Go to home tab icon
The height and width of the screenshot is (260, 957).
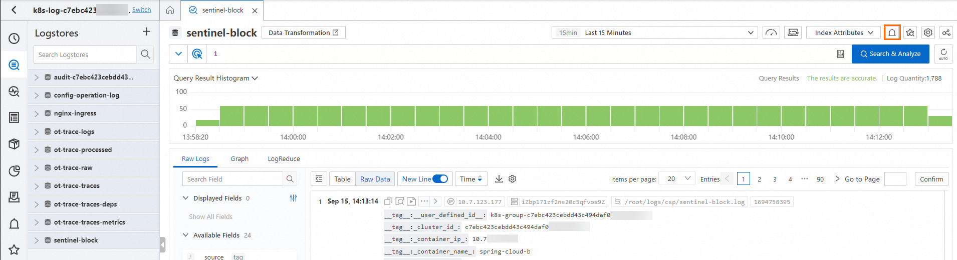coord(170,10)
